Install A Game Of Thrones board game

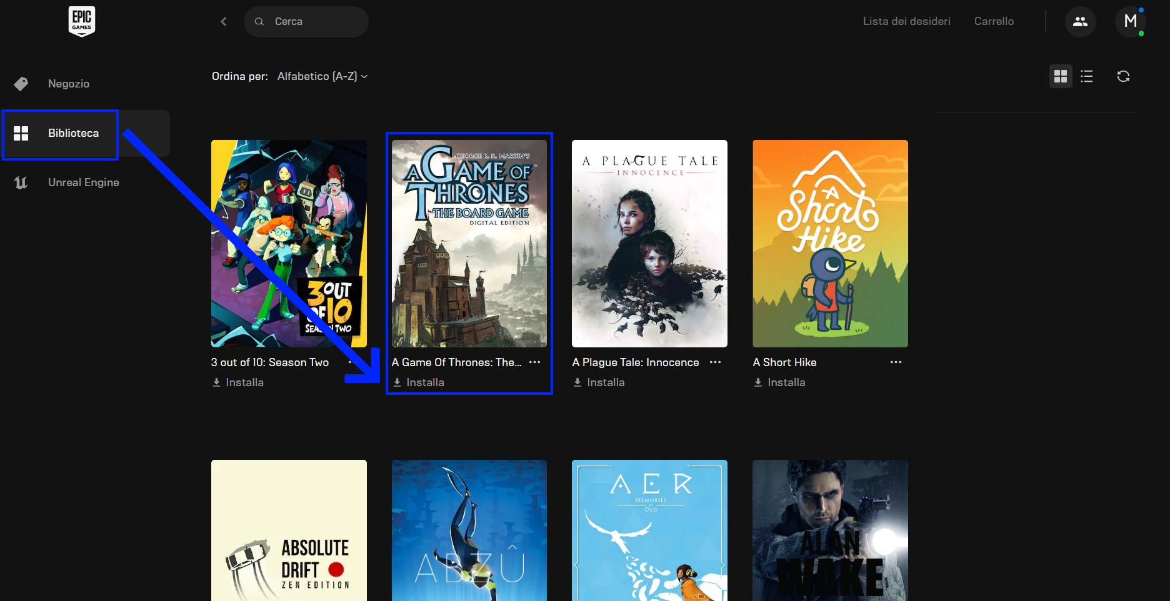[418, 382]
